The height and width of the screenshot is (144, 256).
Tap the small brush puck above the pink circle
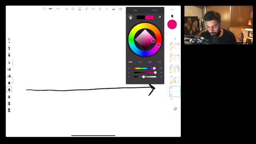pyautogui.click(x=172, y=16)
